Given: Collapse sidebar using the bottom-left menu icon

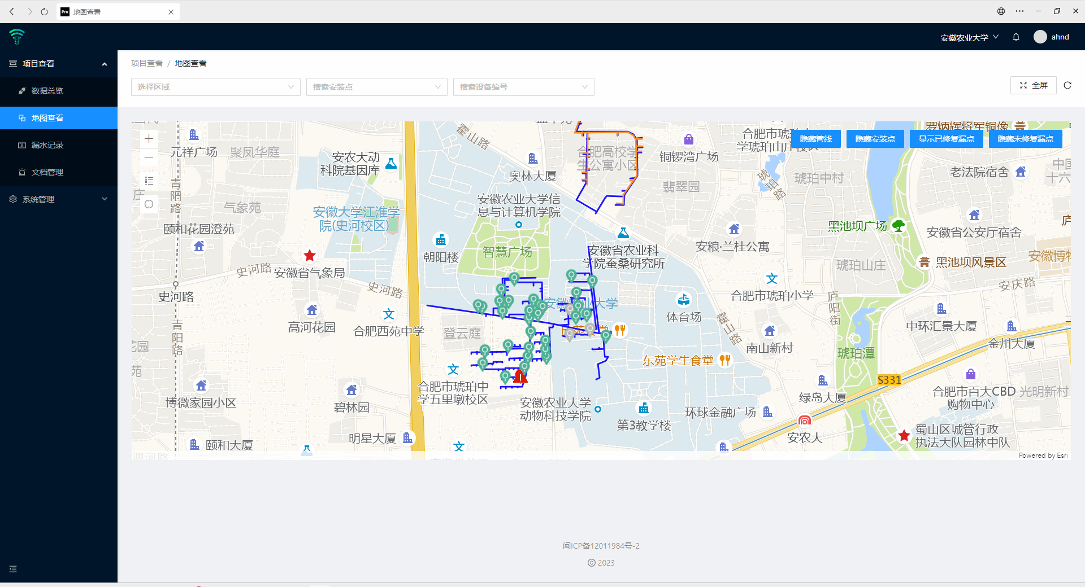Looking at the screenshot, I should [x=13, y=569].
